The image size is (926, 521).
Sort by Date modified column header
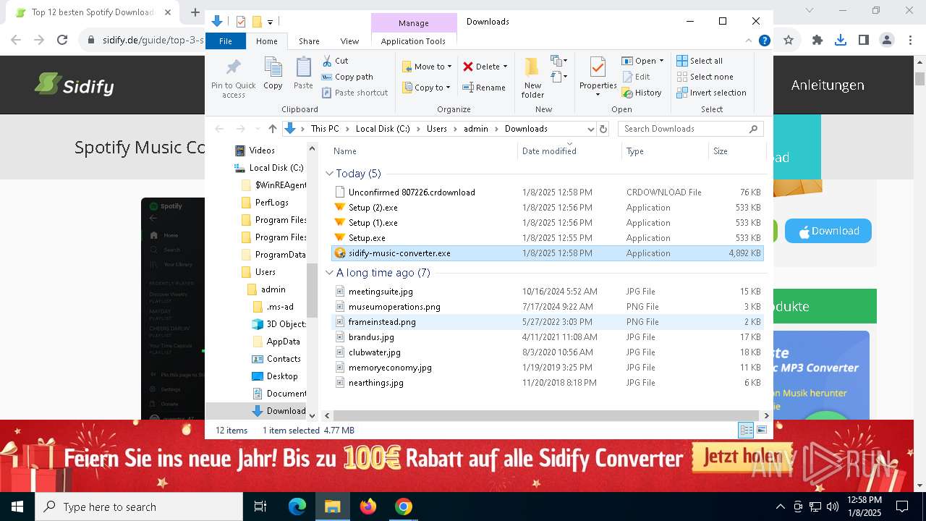[x=569, y=151]
